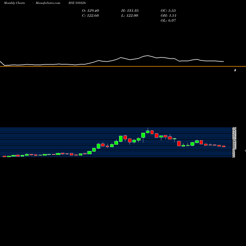The image size is (246, 246).
Task: Click the 'OL: 6.07' reading
Action: pos(168,21)
